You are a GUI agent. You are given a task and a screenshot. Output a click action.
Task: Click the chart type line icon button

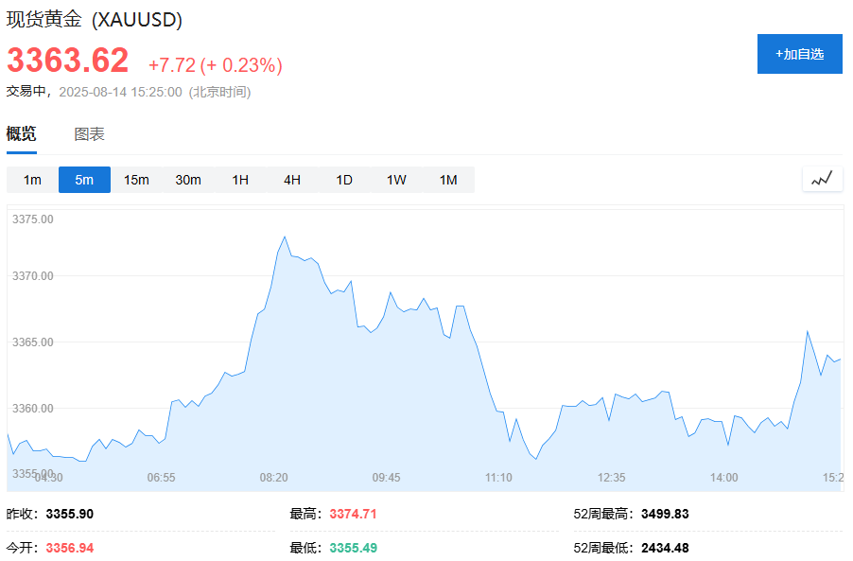pos(822,179)
